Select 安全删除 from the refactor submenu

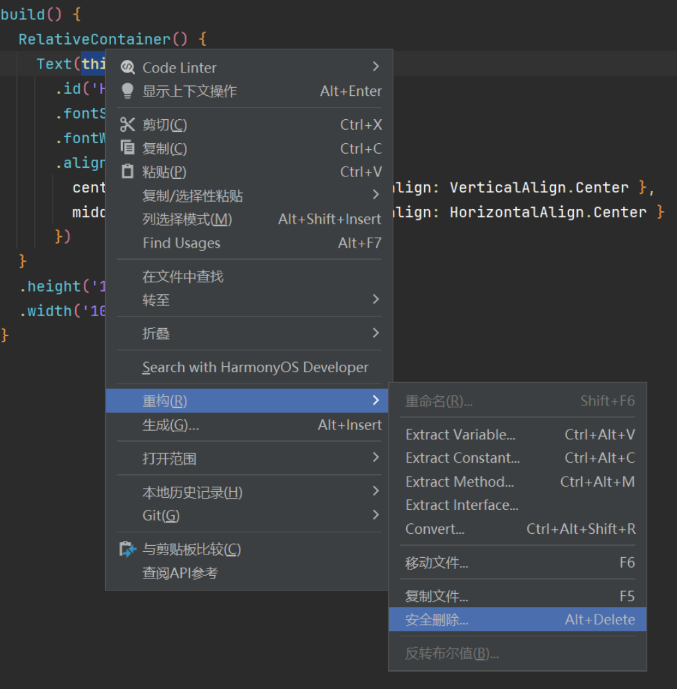coord(437,620)
